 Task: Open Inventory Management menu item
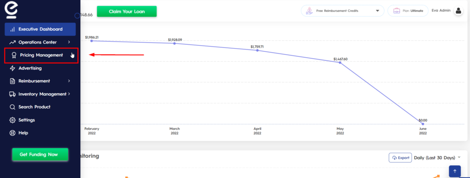40,94
